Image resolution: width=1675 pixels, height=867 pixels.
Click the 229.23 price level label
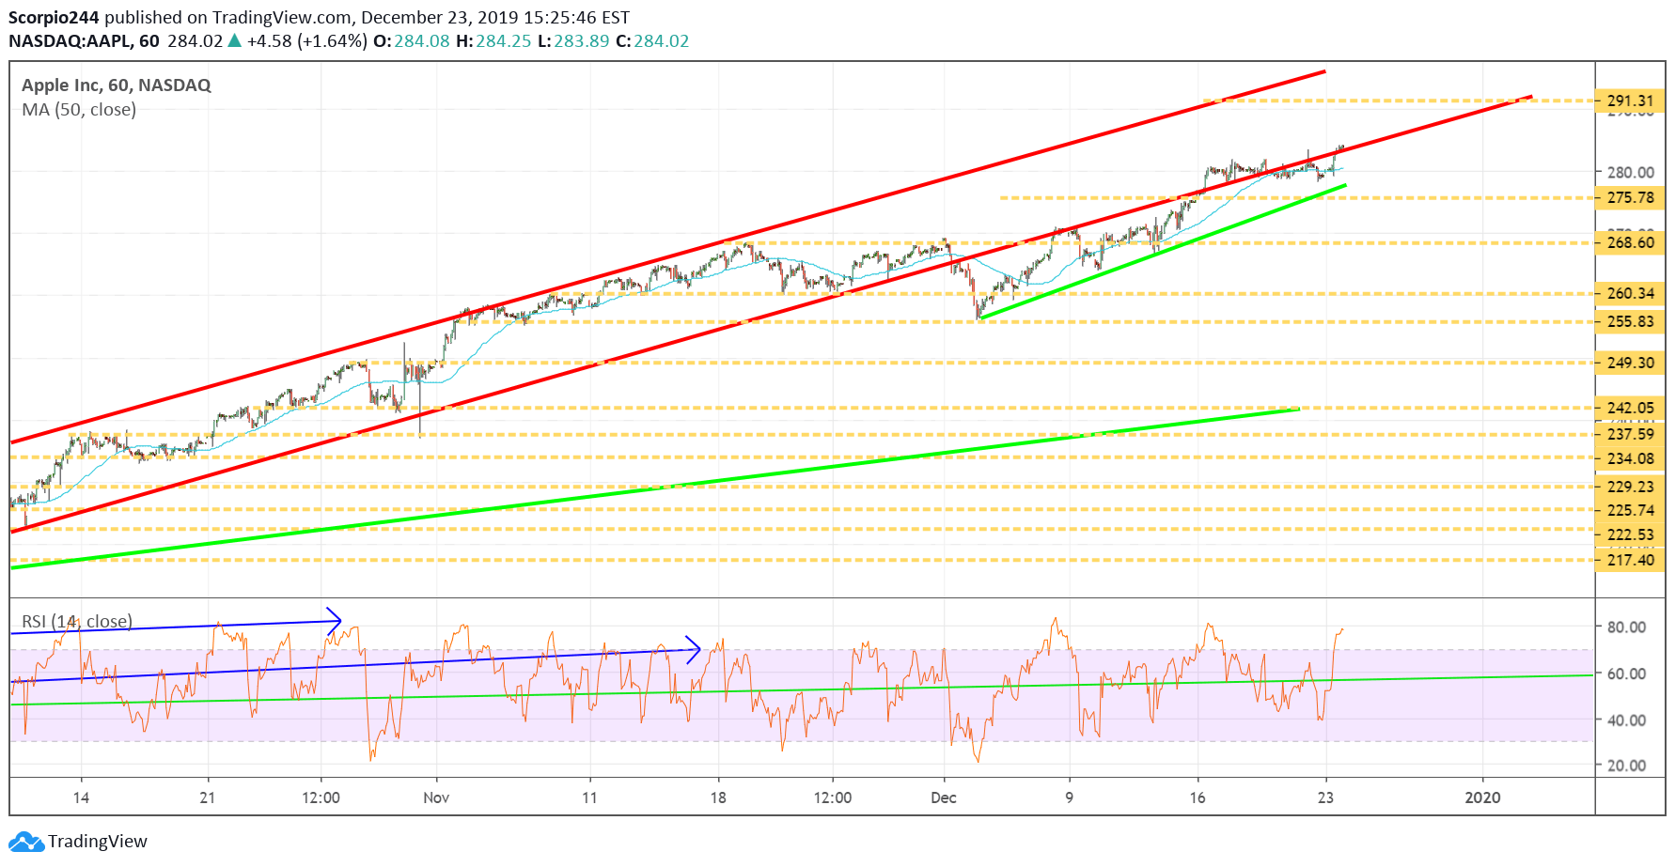click(1630, 487)
